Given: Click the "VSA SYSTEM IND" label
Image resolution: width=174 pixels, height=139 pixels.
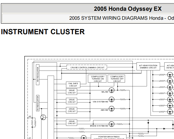Looking at the screenshot, I should (100, 102).
